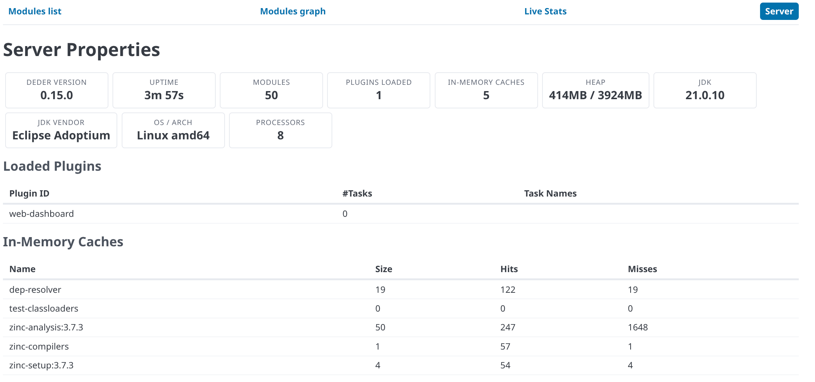Click the In-Memory Caches section heading
Screen dimensions: 815x382
click(63, 242)
